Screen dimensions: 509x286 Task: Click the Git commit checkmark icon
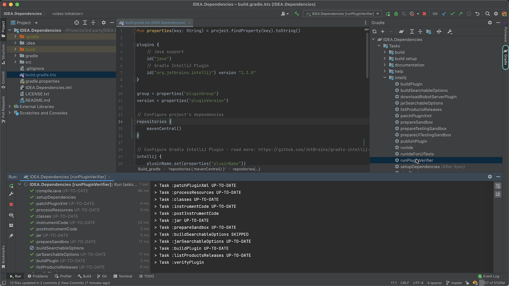453,14
